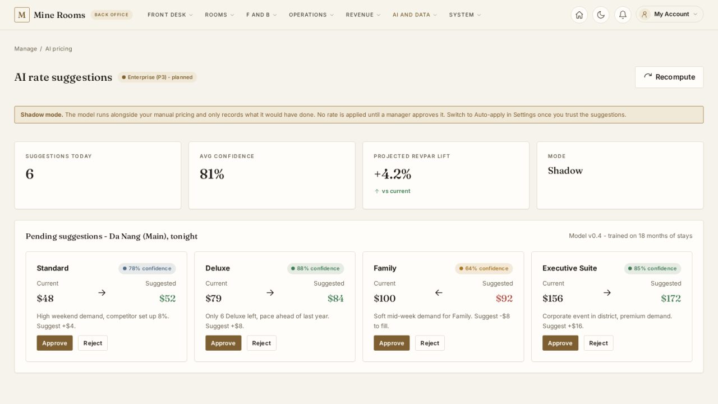This screenshot has width=718, height=404.
Task: Open the System menu
Action: pos(465,15)
